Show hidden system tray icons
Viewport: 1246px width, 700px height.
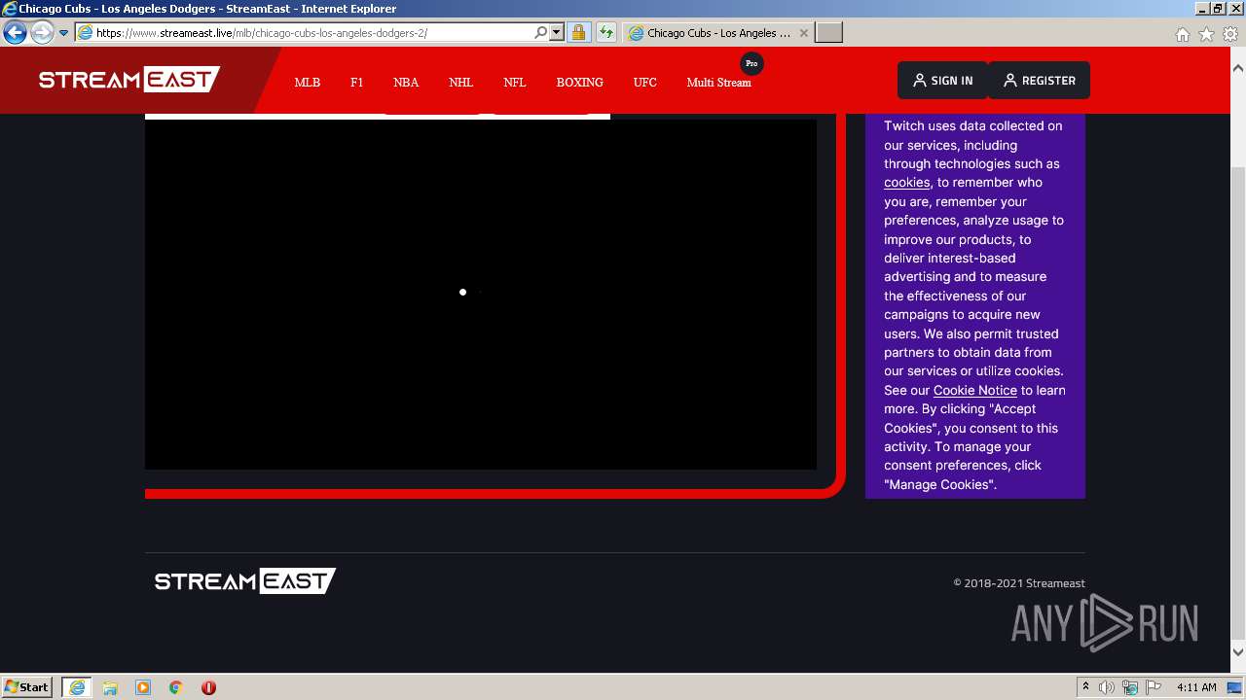coord(1086,687)
